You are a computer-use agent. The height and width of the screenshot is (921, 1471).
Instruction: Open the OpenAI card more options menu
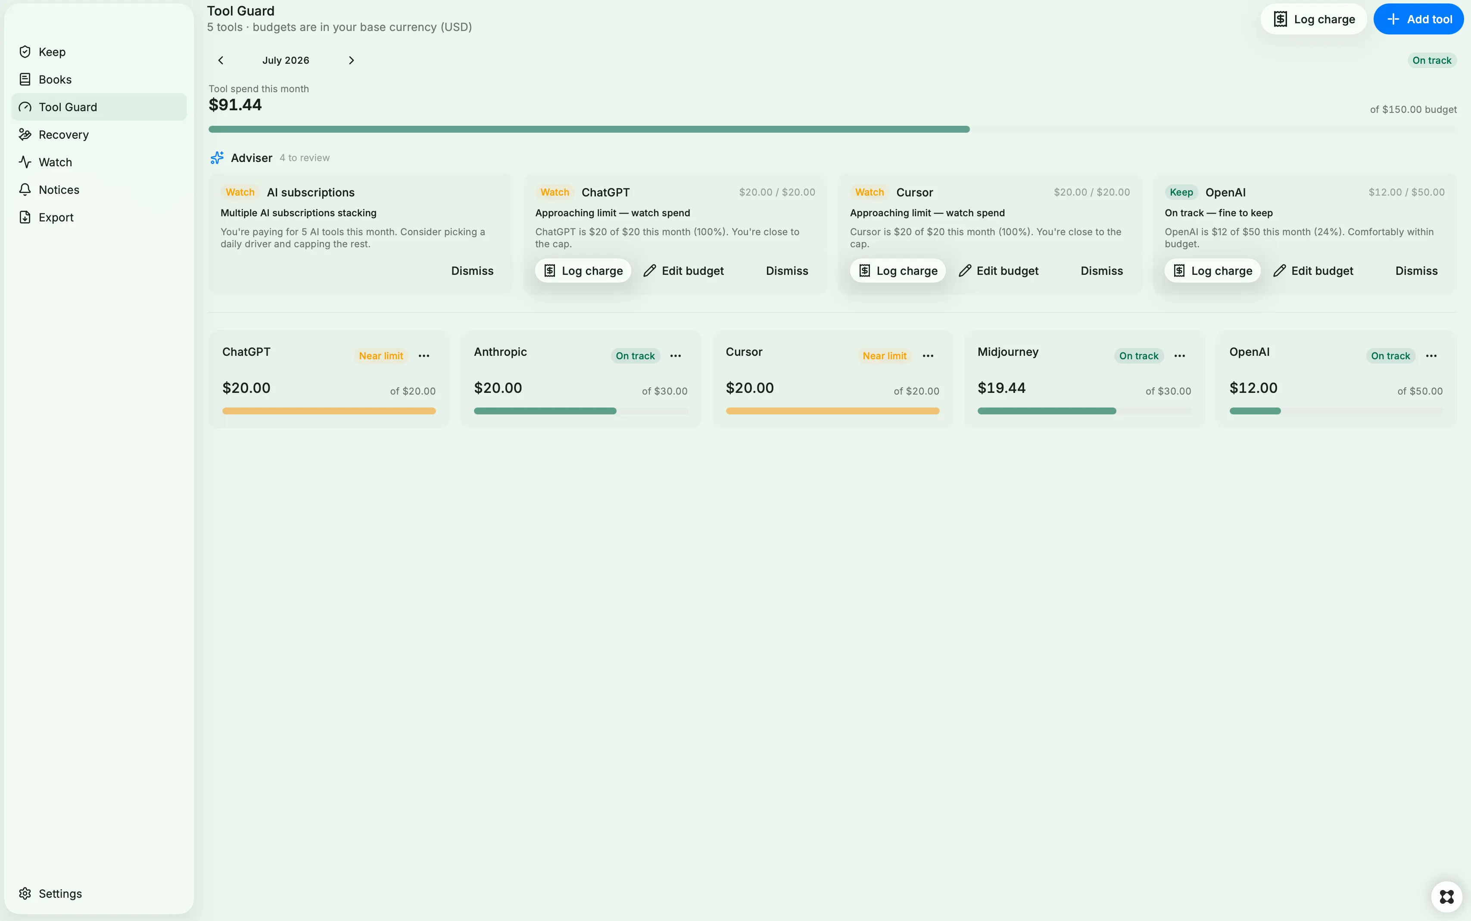point(1431,356)
